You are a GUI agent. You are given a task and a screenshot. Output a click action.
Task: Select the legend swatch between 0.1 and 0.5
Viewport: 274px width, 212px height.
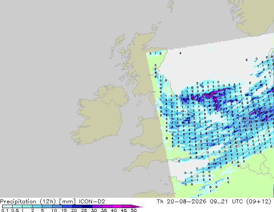point(7,206)
